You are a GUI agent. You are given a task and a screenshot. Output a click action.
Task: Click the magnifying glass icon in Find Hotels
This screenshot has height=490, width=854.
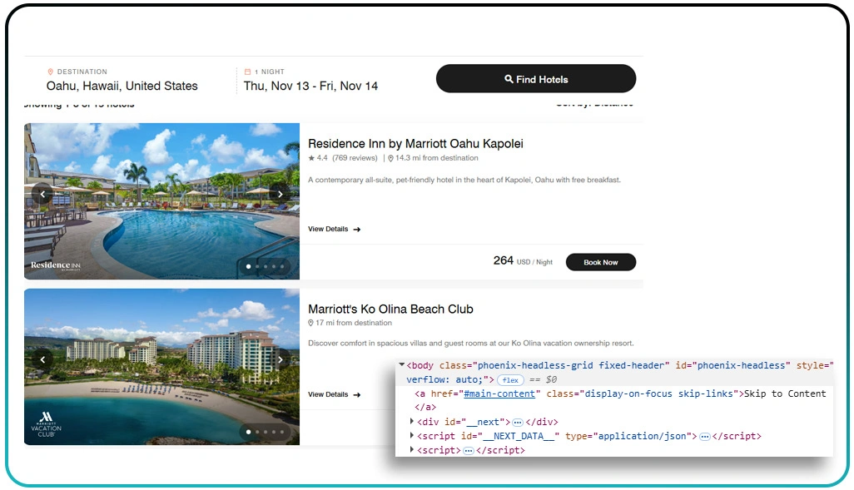tap(510, 78)
